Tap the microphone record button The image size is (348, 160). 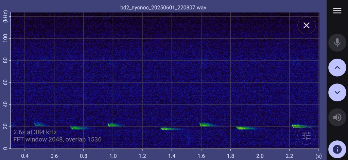(x=337, y=42)
